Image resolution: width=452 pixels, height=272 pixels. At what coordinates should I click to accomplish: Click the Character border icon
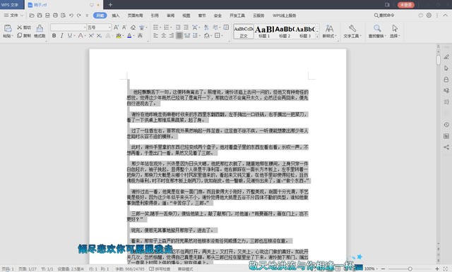pyautogui.click(x=140, y=36)
